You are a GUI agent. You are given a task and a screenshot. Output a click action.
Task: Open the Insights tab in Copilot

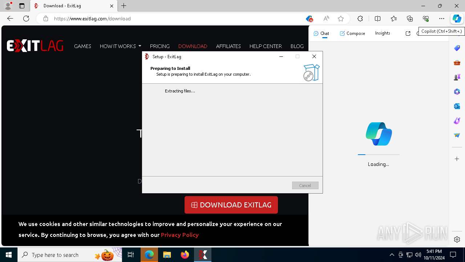pos(383,33)
